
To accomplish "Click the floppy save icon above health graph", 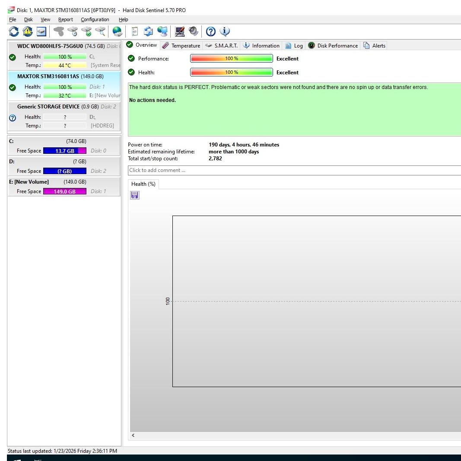I will point(135,195).
